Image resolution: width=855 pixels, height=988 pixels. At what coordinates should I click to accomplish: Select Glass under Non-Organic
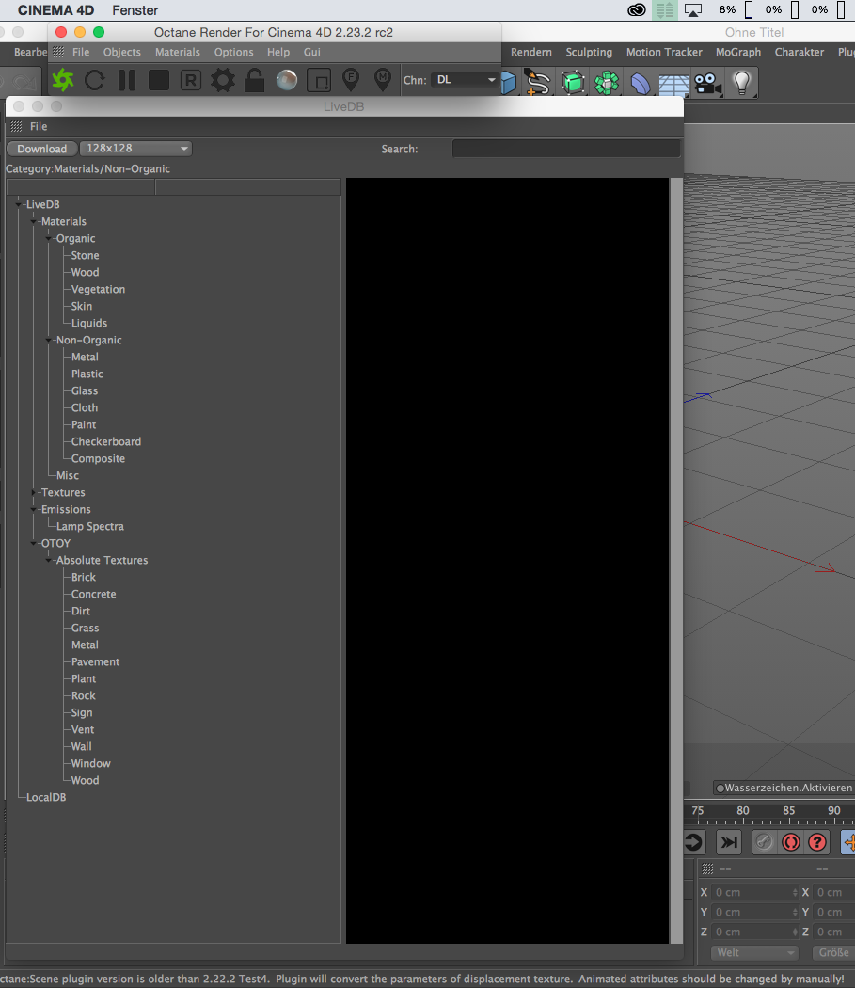[85, 390]
